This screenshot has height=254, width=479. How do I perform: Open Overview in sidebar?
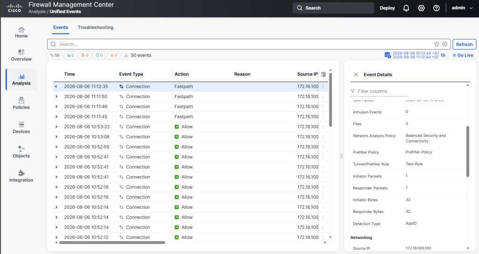point(21,56)
